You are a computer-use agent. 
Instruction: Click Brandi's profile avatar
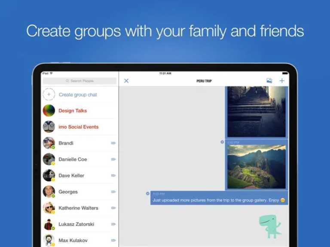49,143
